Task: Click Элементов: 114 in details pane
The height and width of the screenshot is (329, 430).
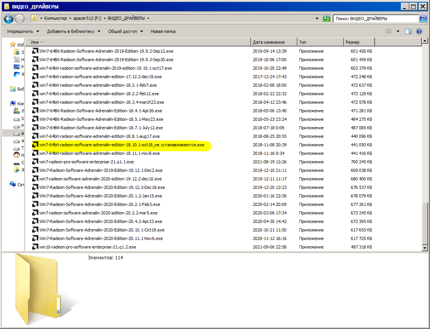Action: coord(105,257)
